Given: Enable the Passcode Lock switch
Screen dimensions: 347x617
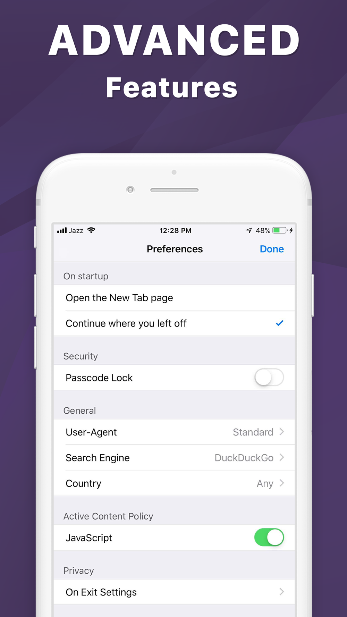Looking at the screenshot, I should [269, 377].
